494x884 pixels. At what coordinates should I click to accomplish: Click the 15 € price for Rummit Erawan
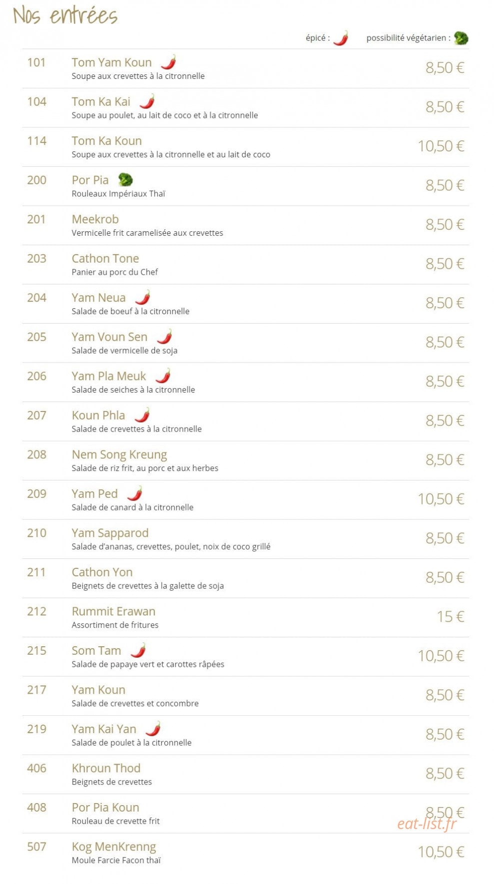pyautogui.click(x=451, y=617)
